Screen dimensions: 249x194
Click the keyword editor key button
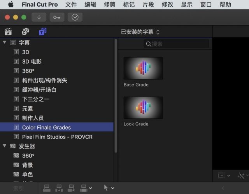(57, 17)
